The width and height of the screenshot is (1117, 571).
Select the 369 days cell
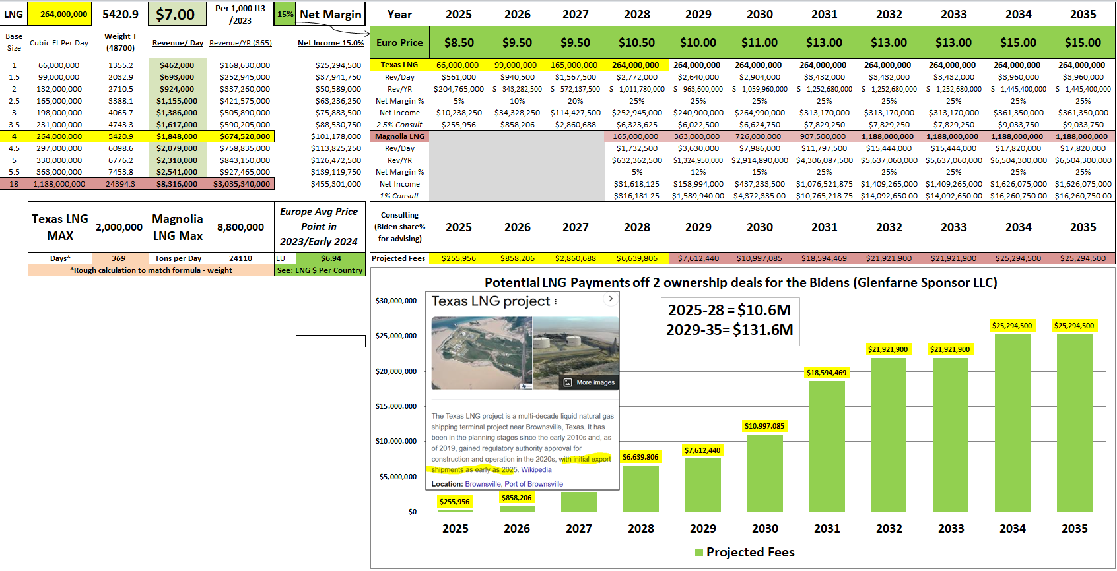coord(119,258)
